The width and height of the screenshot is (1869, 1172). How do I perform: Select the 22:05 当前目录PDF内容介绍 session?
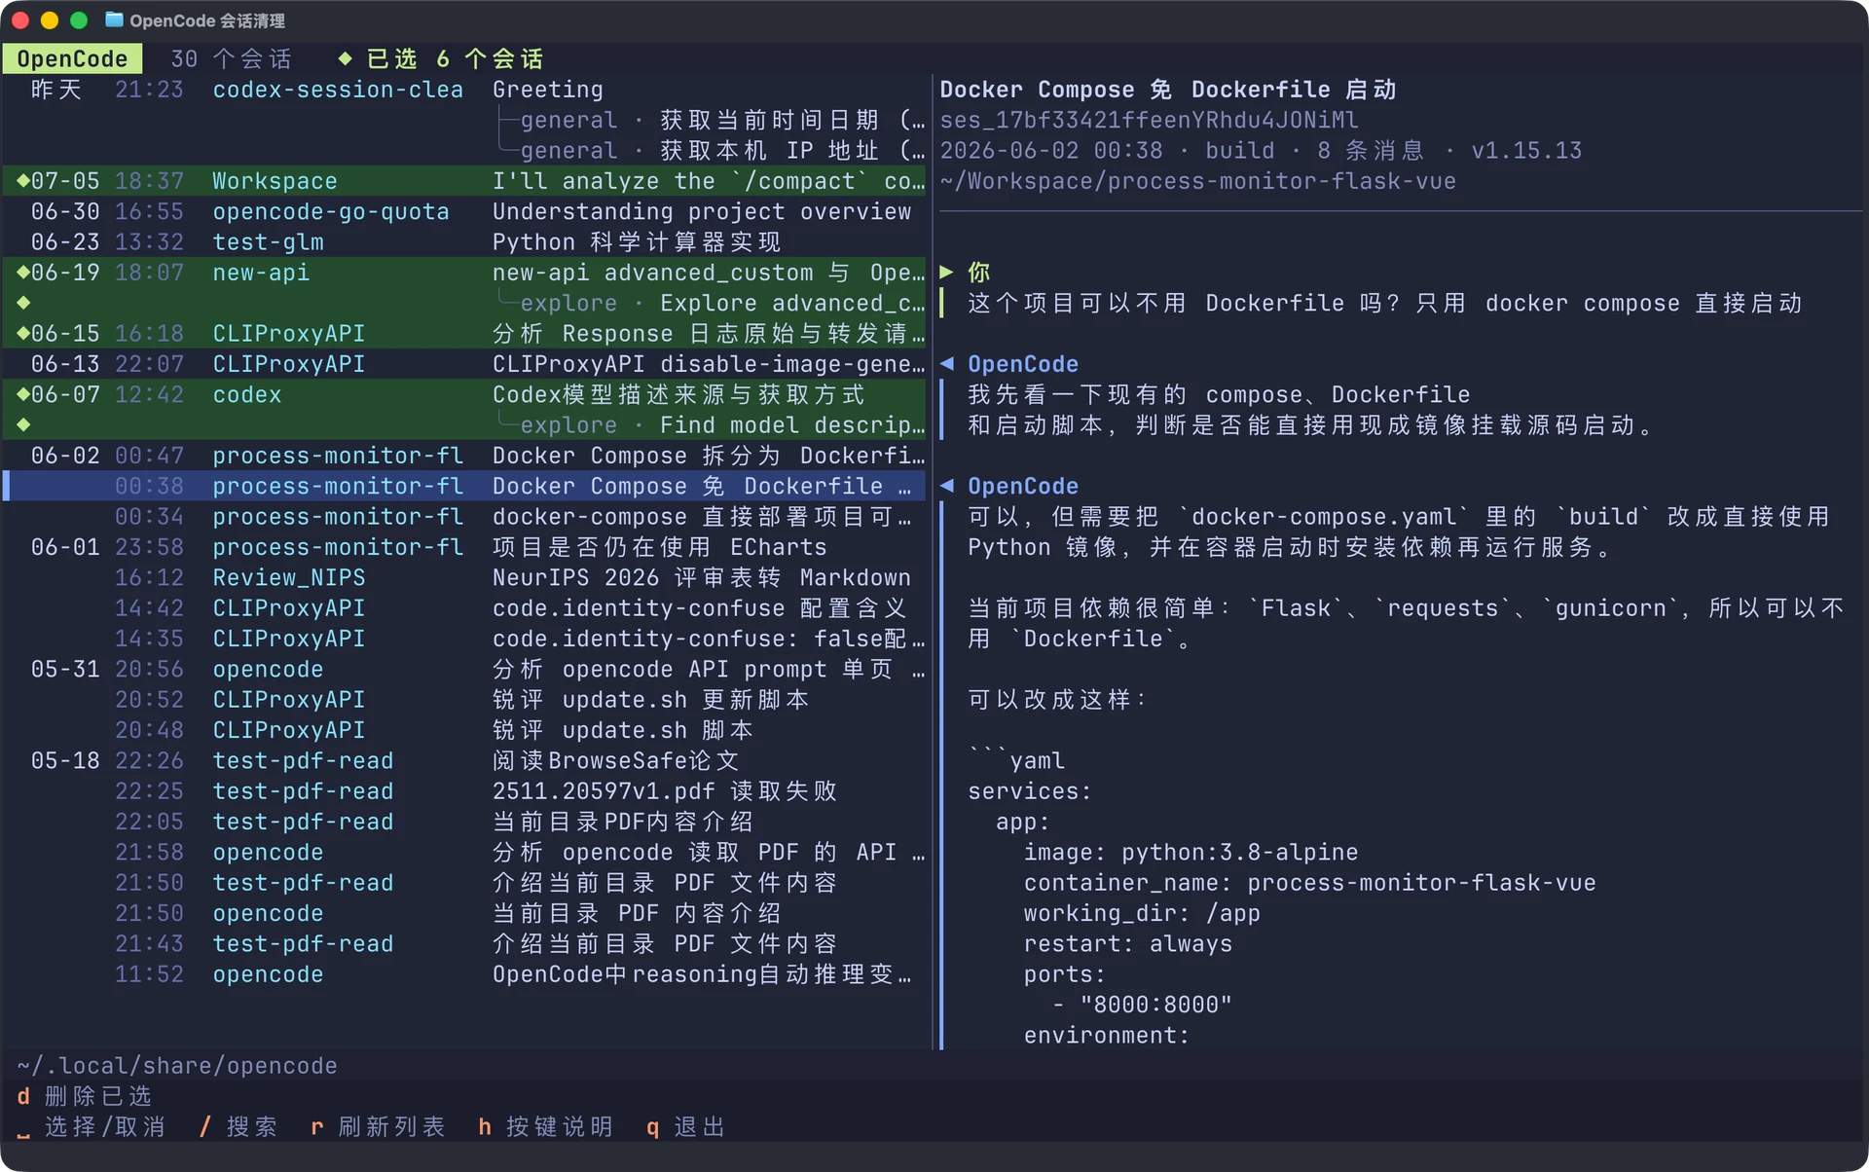click(465, 822)
